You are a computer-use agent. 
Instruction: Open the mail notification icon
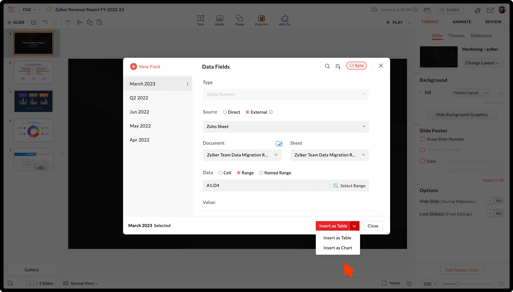pos(490,10)
